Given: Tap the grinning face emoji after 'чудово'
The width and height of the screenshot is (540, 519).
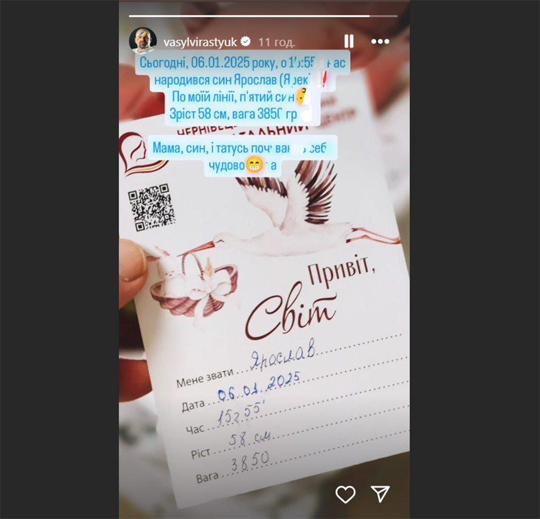Looking at the screenshot, I should (254, 165).
